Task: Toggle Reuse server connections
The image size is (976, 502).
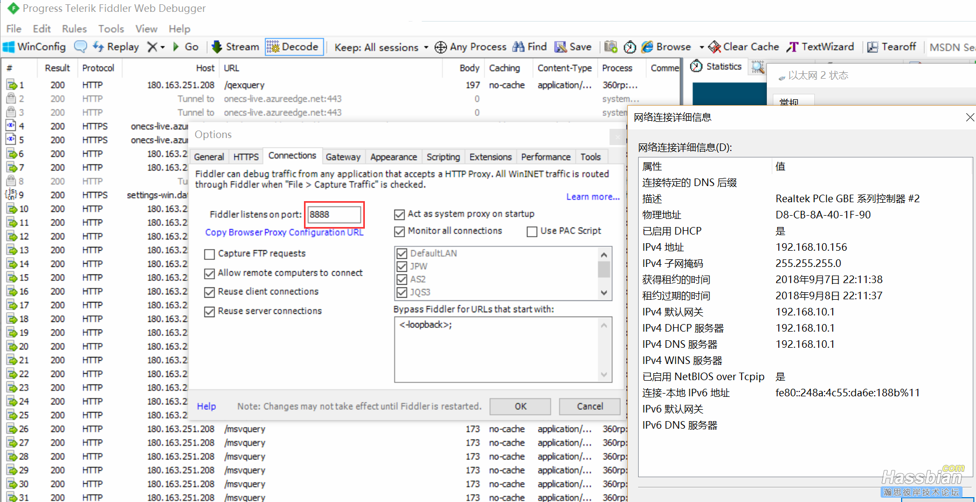Action: [210, 311]
